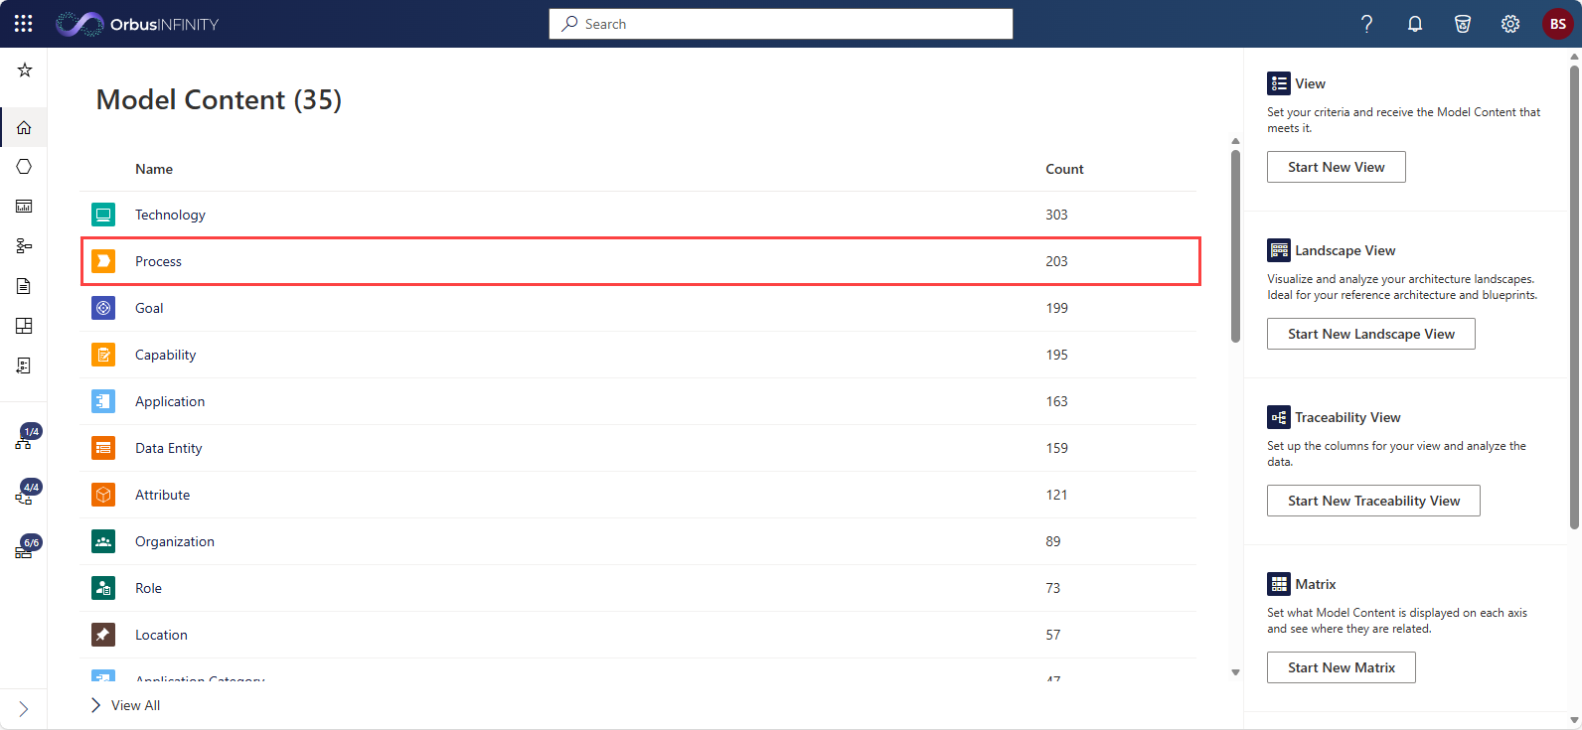
Task: Open the Process name
Action: tap(158, 261)
